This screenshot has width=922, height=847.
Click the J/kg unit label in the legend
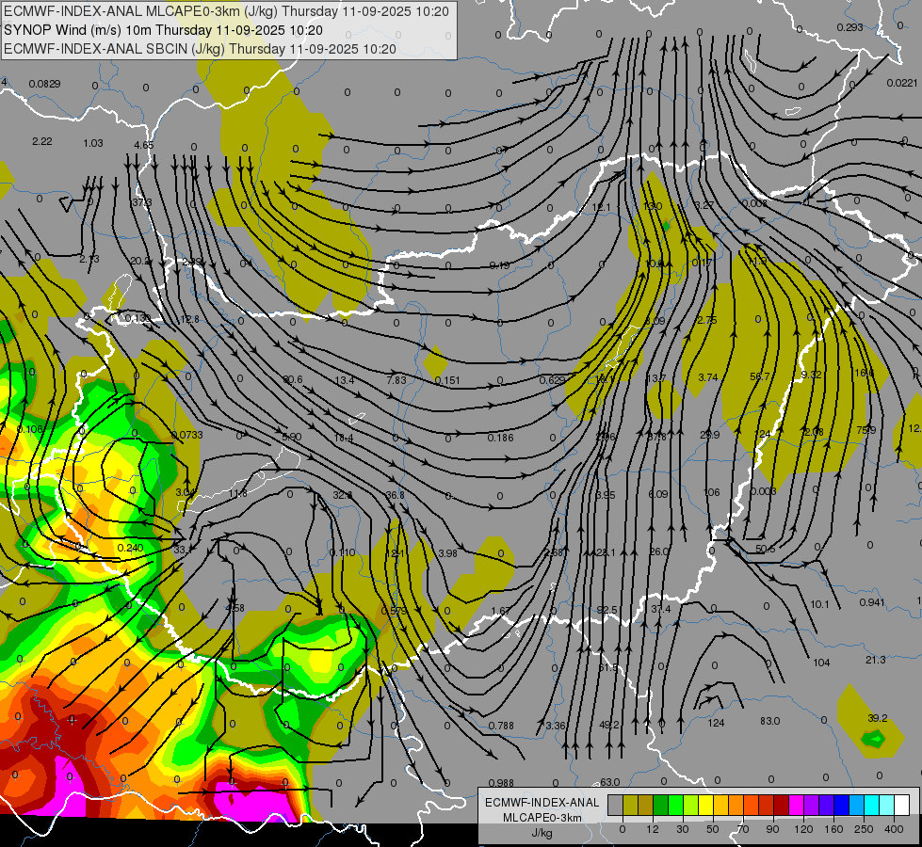542,833
